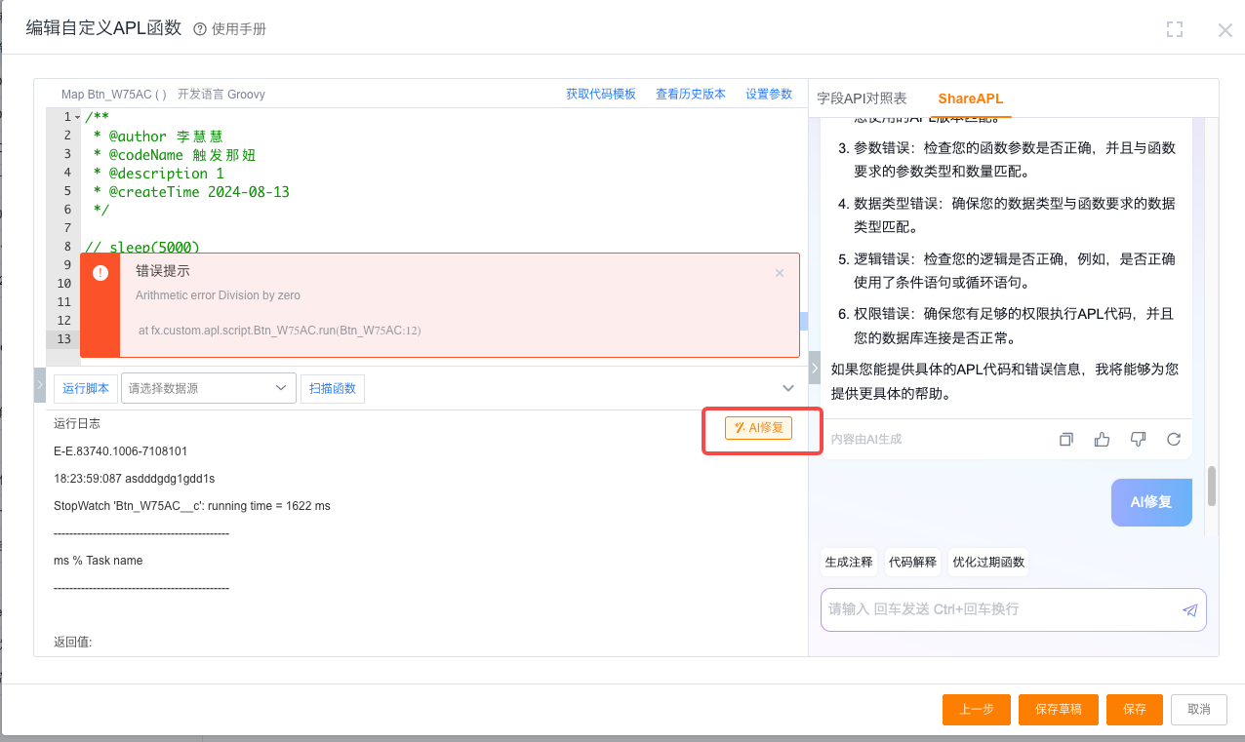
Task: Expand the left side panel arrow
Action: point(40,385)
